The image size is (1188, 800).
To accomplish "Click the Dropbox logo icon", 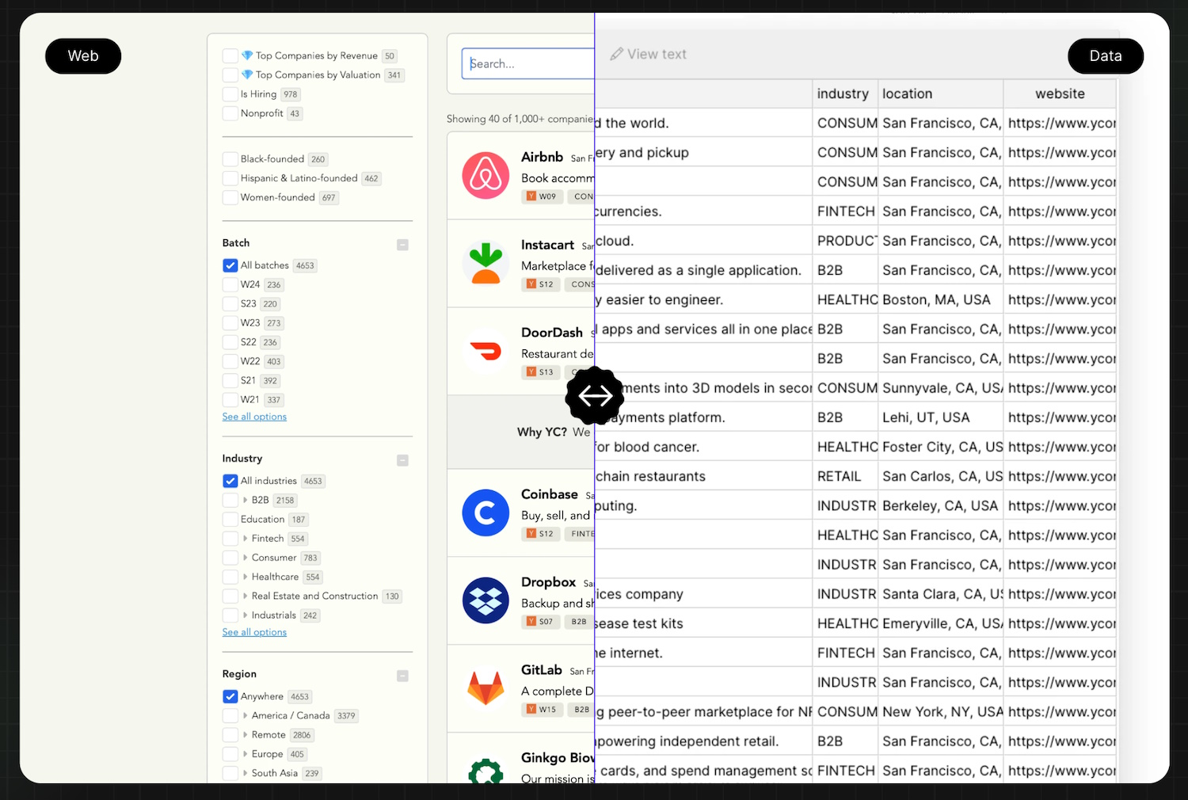I will click(x=485, y=600).
